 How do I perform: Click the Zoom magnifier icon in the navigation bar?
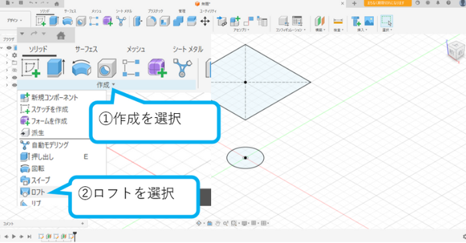[x=226, y=223]
